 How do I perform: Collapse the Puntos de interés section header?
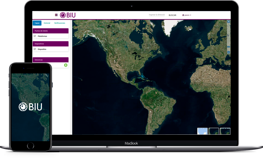click(50, 31)
